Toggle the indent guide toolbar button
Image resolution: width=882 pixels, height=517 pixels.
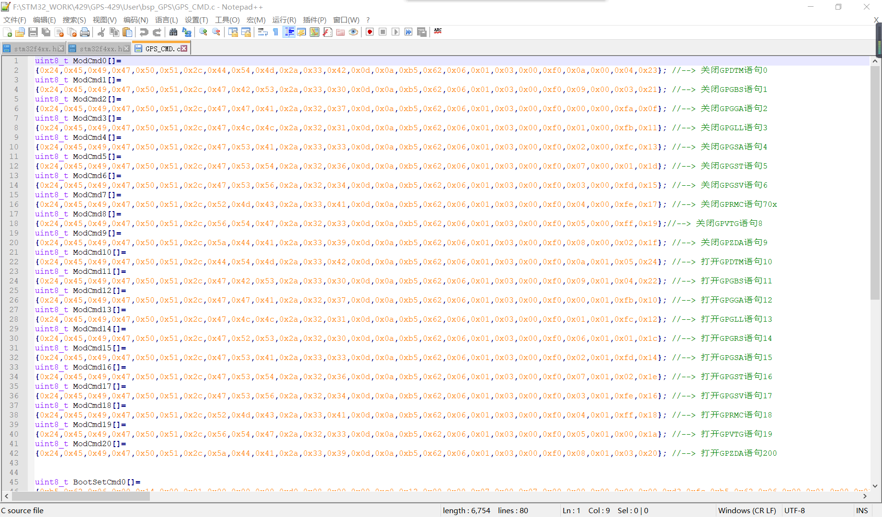(289, 32)
